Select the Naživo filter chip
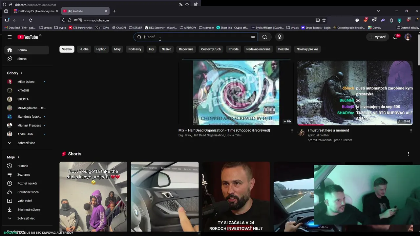The height and width of the screenshot is (236, 420). [x=166, y=49]
